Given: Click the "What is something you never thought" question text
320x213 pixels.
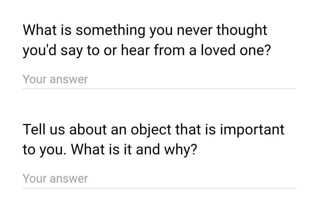Looking at the screenshot, I should [x=145, y=30].
